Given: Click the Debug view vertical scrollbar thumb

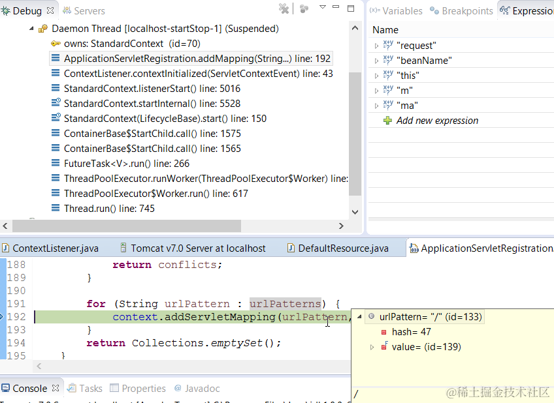Looking at the screenshot, I should tap(355, 134).
